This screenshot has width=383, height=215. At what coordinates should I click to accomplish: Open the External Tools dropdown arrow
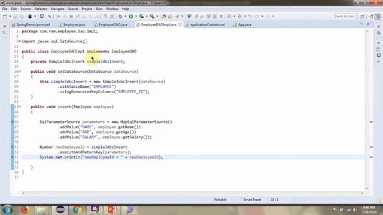tap(157, 16)
